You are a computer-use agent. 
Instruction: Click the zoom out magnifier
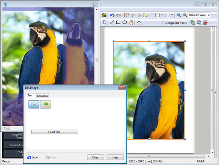[185, 15]
